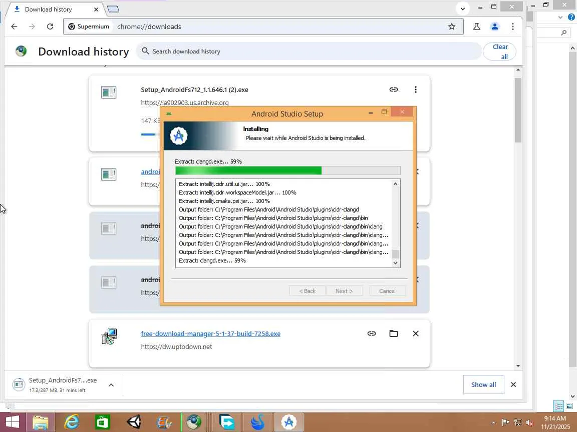
Task: Open a new tab with the tab button
Action: click(113, 9)
